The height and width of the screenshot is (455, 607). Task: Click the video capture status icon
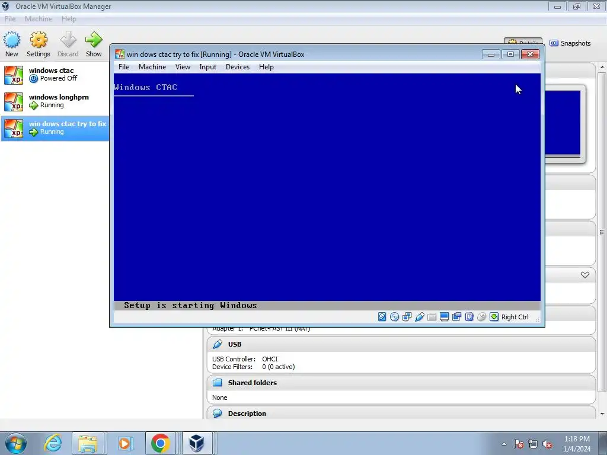tap(457, 317)
